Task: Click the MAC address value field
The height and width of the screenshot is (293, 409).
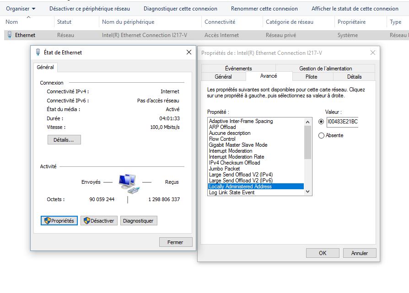Action: click(342, 122)
